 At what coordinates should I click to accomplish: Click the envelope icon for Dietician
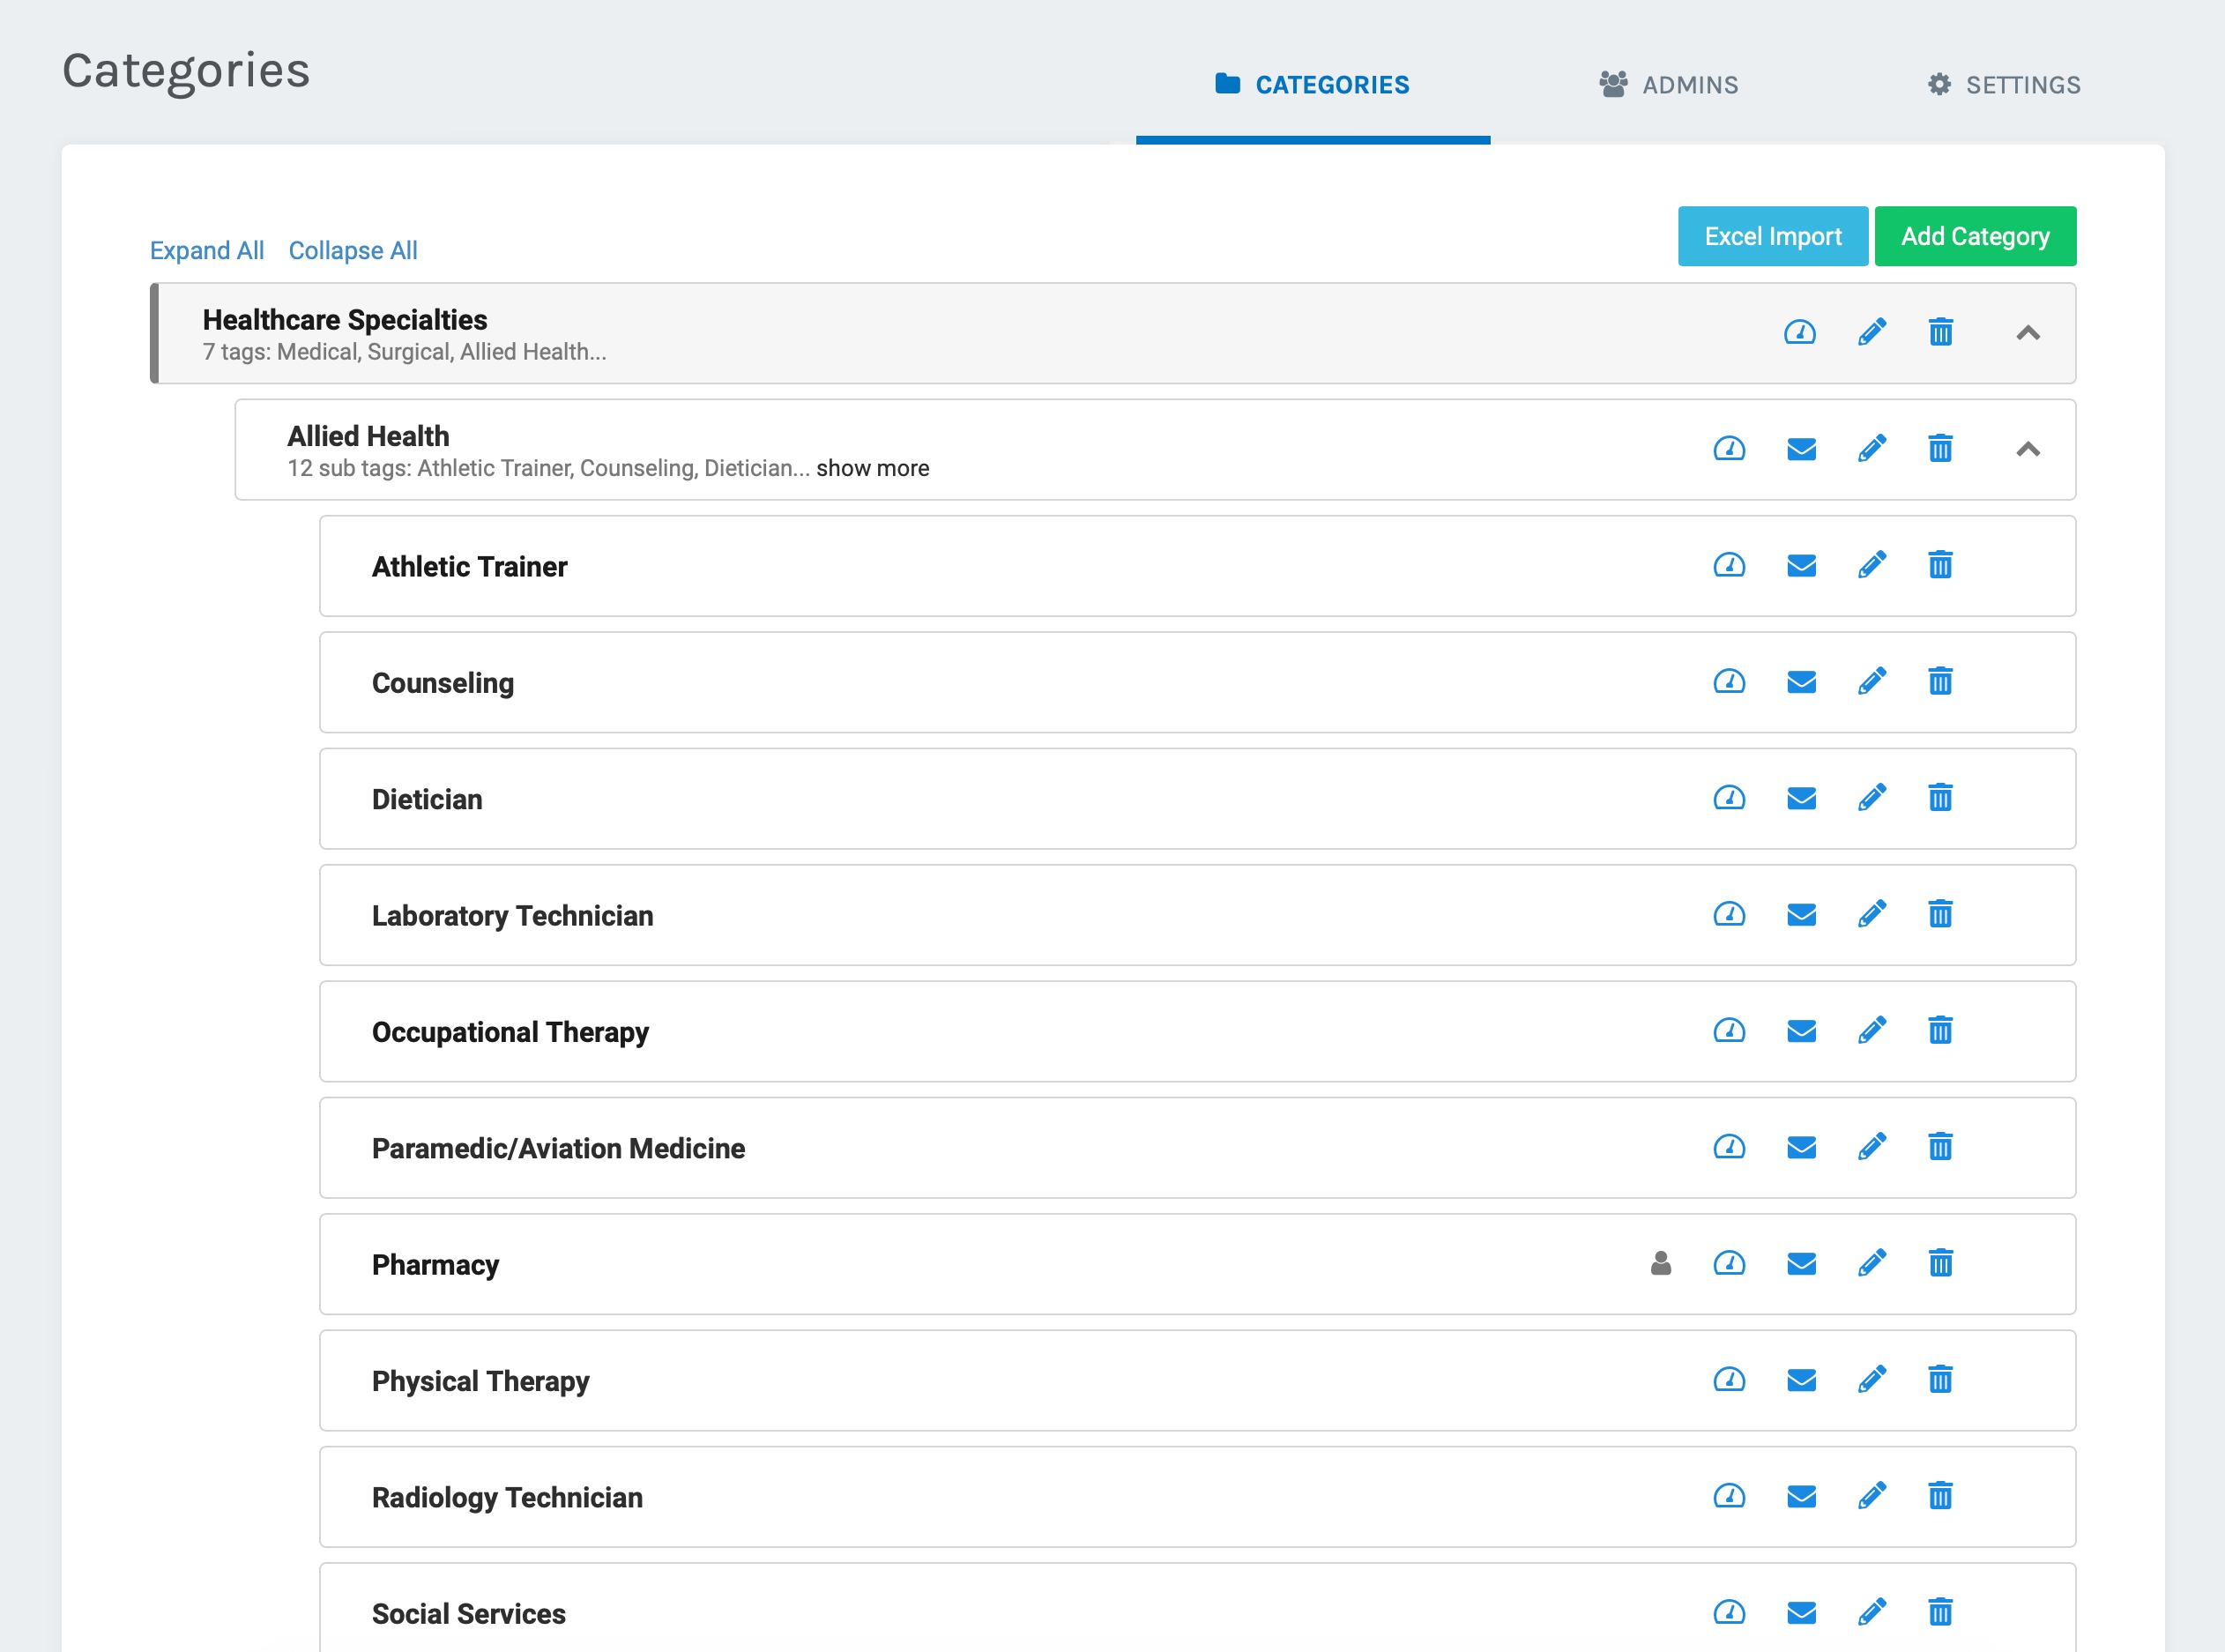(1801, 798)
